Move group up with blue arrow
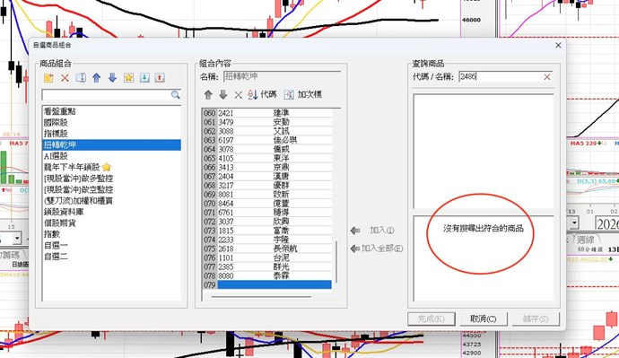 [x=97, y=78]
